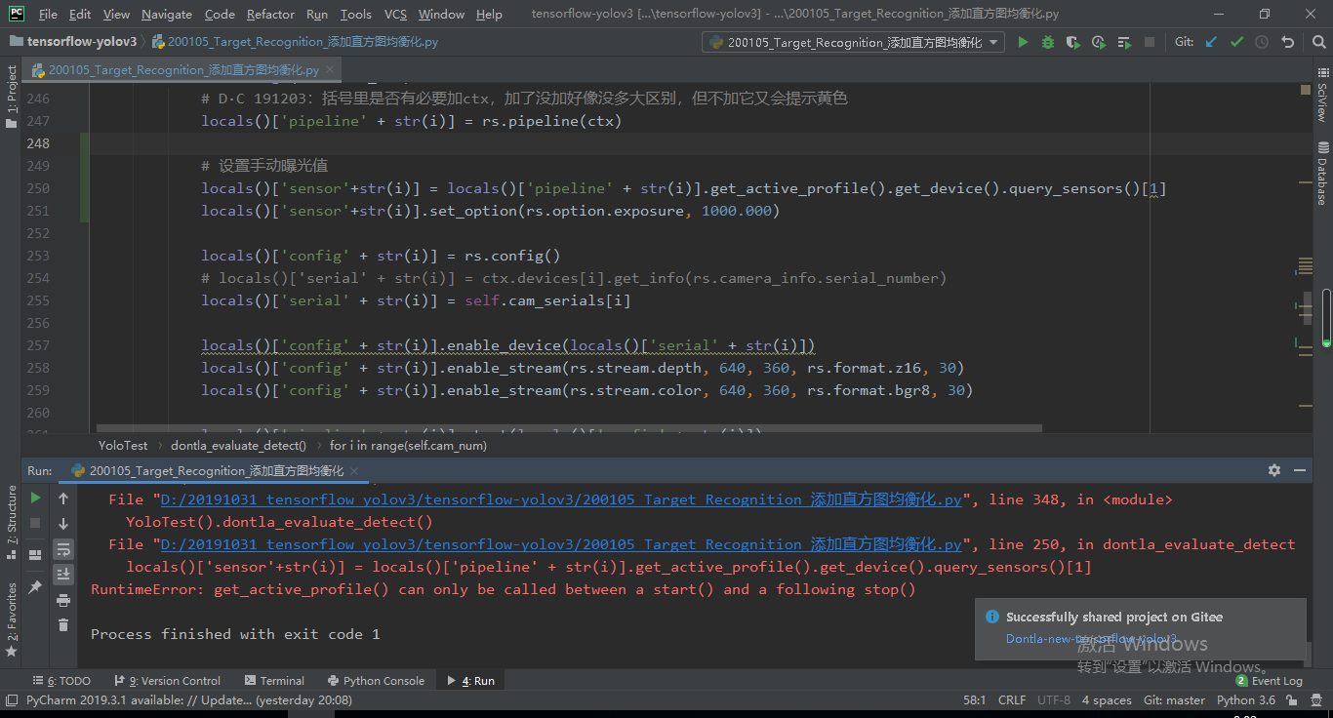Commit changes using the green checkmark icon
Screen dimensions: 1333x718
point(1237,41)
